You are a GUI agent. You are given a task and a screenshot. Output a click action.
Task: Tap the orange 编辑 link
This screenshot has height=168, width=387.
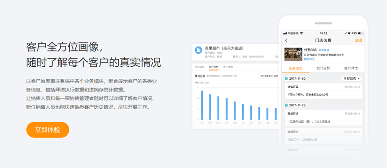click(358, 41)
